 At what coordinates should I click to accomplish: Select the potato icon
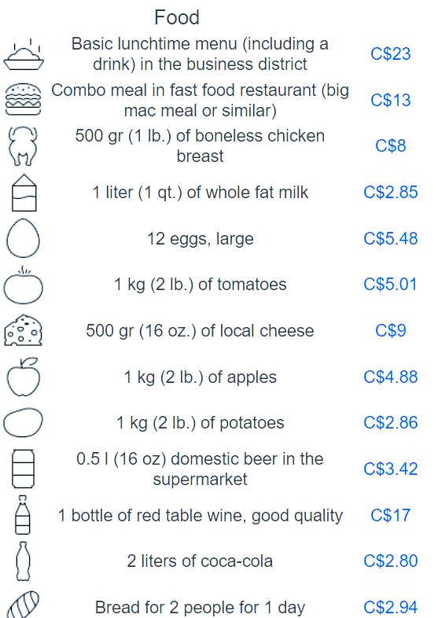(24, 422)
